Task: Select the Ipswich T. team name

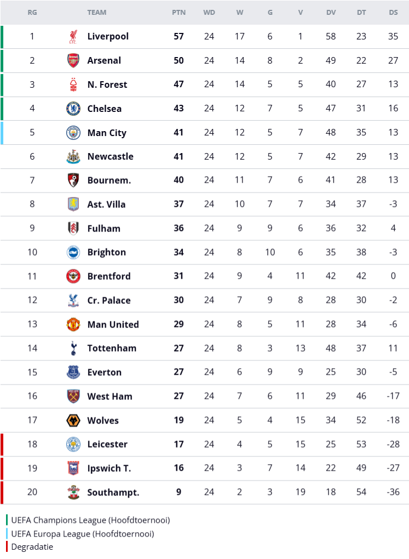Action: pyautogui.click(x=109, y=468)
